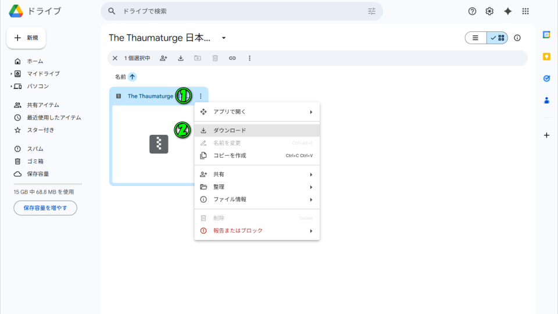Open the settings gear icon
Image resolution: width=558 pixels, height=314 pixels.
point(489,12)
